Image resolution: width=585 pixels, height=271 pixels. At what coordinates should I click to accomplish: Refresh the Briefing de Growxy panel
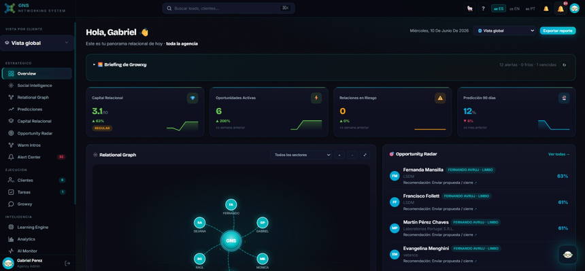pyautogui.click(x=564, y=65)
